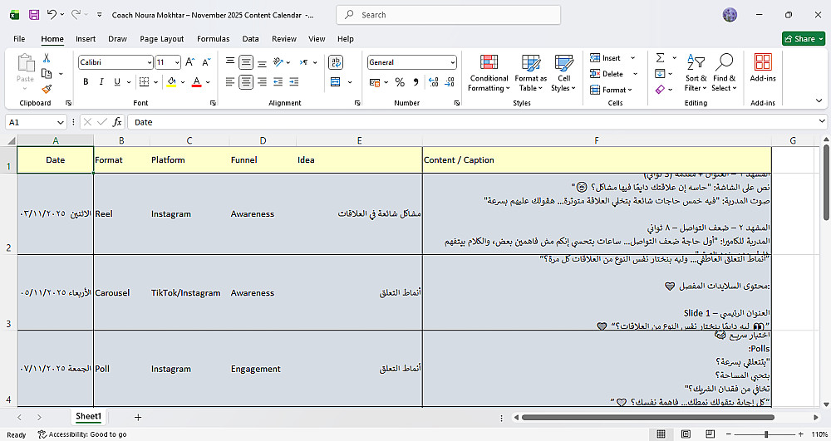Click the Delete cells button
This screenshot has width=831, height=441.
[607, 74]
